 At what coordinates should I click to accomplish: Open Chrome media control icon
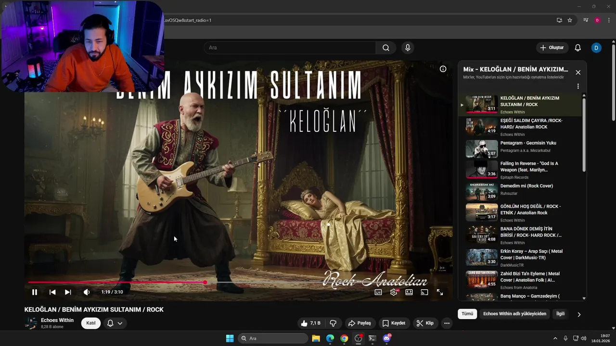click(586, 20)
